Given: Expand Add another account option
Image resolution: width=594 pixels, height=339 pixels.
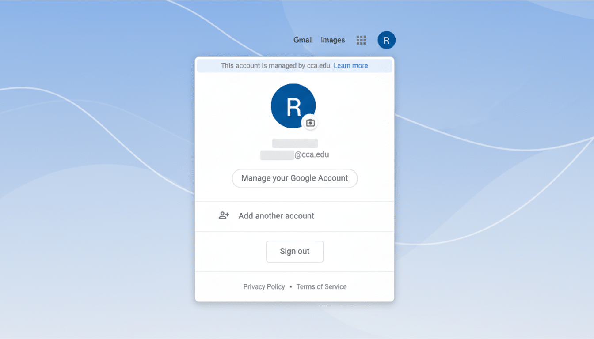Looking at the screenshot, I should pyautogui.click(x=276, y=215).
